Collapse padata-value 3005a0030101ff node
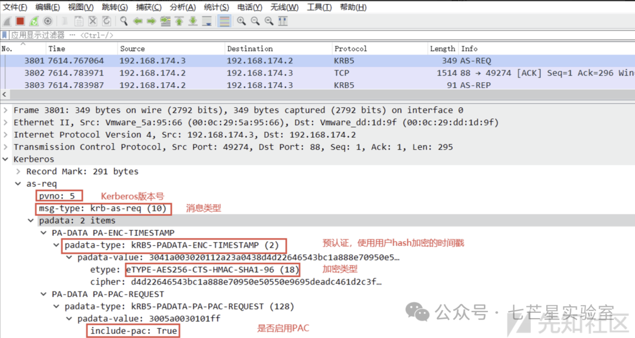Image resolution: width=635 pixels, height=338 pixels. coord(69,319)
